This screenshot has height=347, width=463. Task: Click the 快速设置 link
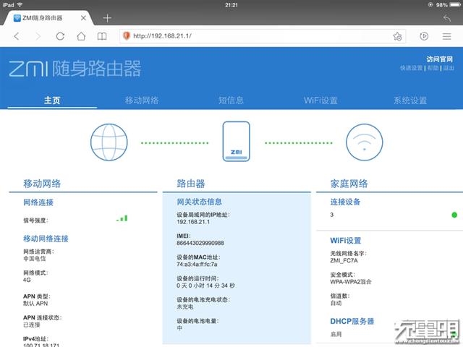(411, 68)
